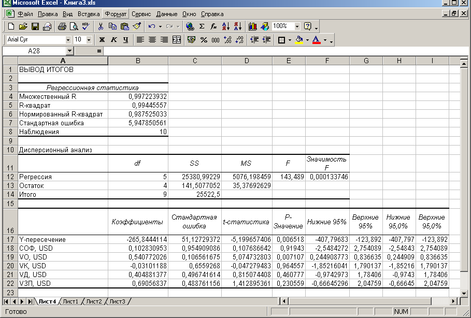This screenshot has height=318, width=471.
Task: Toggle italic formatting (К button)
Action: tap(112, 39)
